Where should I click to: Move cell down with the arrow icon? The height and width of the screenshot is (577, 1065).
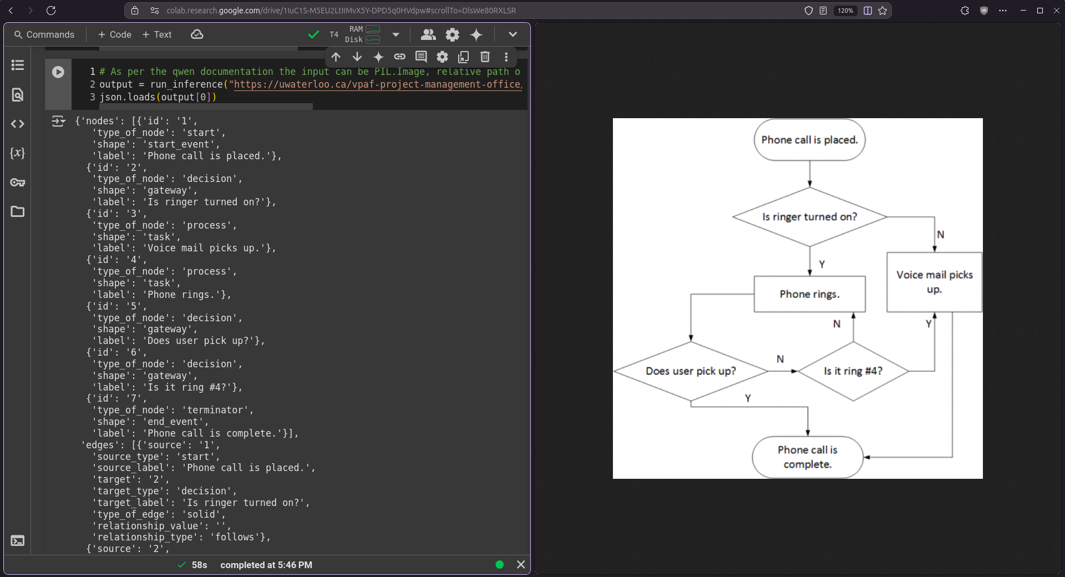(x=357, y=57)
